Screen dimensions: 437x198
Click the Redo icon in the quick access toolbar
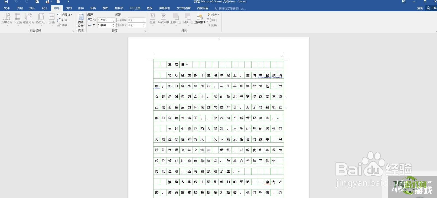point(27,2)
